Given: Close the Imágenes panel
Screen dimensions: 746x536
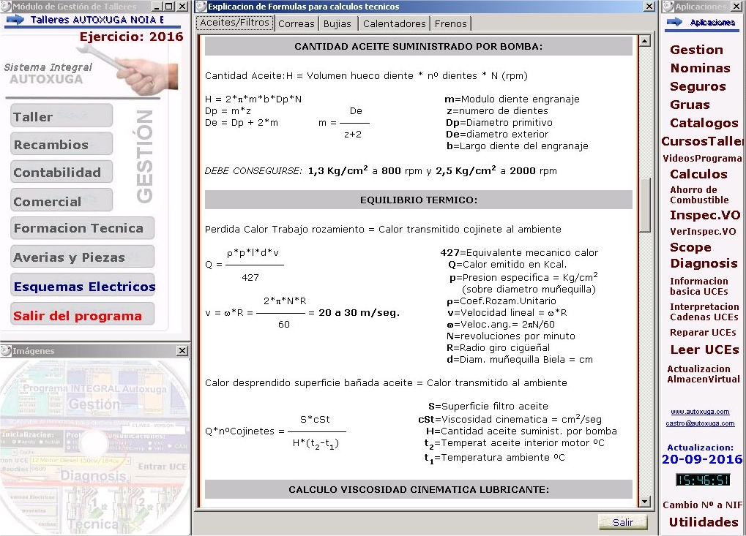Looking at the screenshot, I should 182,351.
